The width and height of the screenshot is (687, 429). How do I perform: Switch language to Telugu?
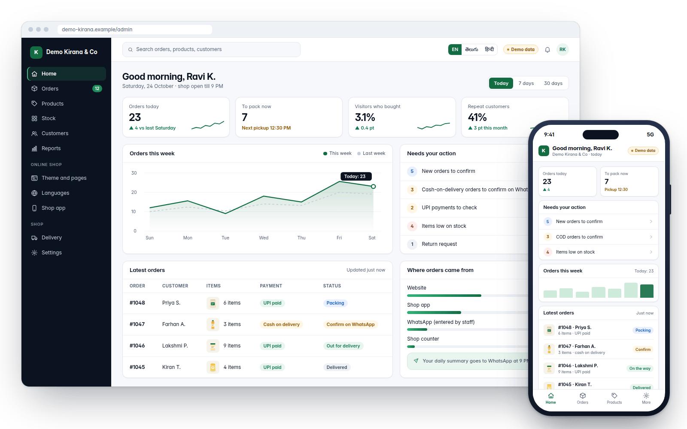[x=471, y=50]
